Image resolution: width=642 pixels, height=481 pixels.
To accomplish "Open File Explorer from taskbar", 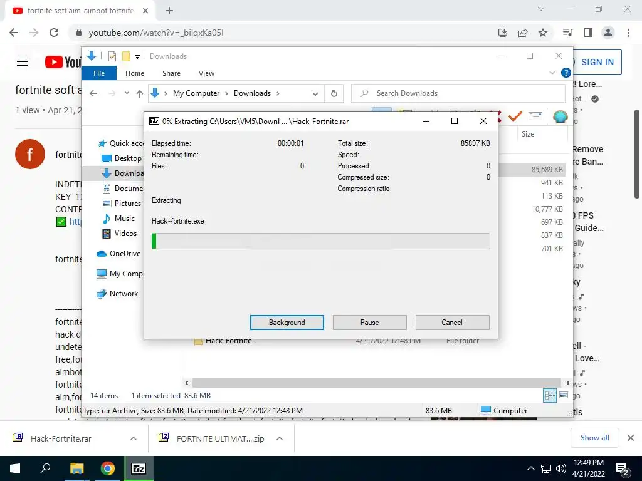I will 76,468.
